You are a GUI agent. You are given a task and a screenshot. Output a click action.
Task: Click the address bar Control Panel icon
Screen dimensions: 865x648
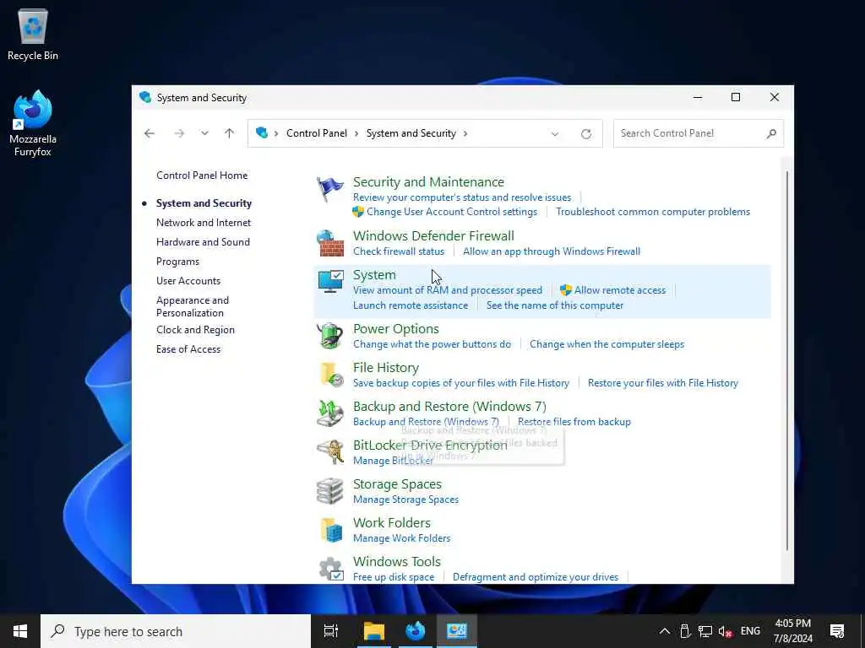[x=262, y=132]
